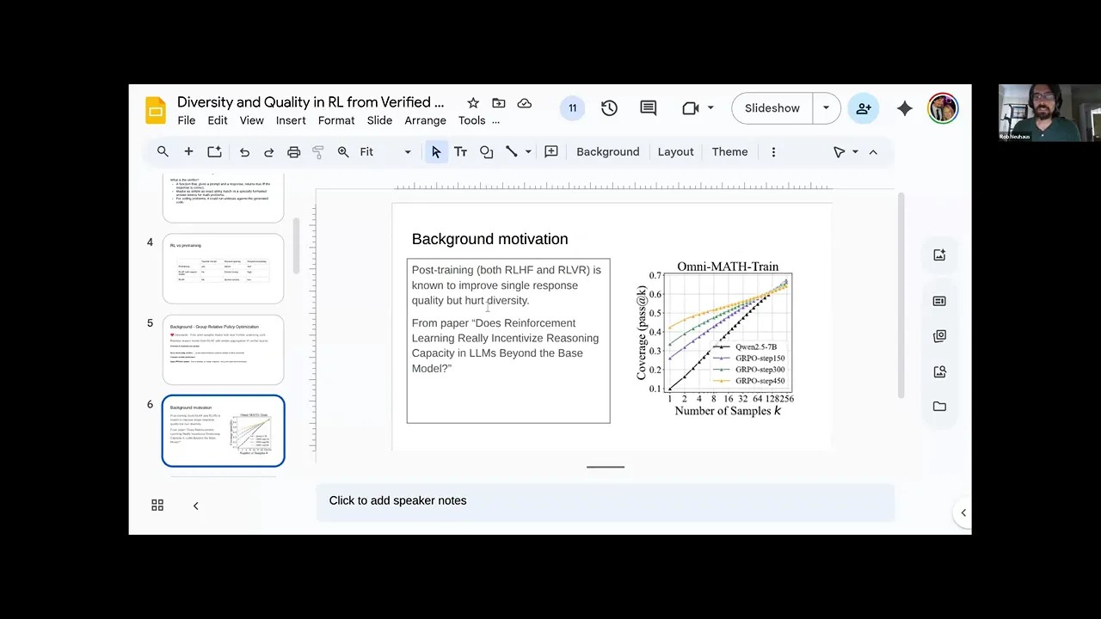
Task: Open the Format menu
Action: 336,120
